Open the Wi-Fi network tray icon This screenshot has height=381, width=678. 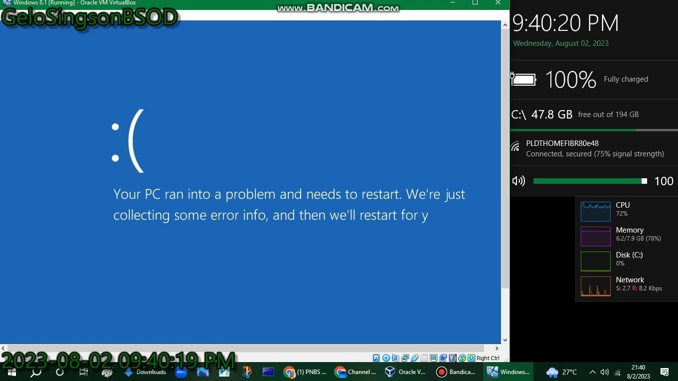[x=618, y=373]
